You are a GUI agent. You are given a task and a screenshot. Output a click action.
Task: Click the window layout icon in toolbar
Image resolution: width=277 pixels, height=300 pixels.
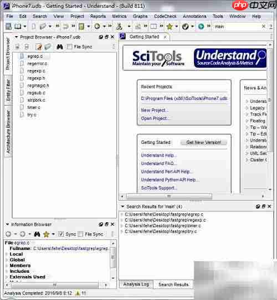[x=153, y=27]
